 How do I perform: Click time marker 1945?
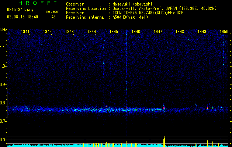coord(114,31)
